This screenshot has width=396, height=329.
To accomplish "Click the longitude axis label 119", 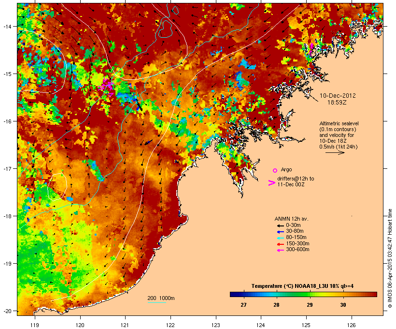I will (35, 325).
